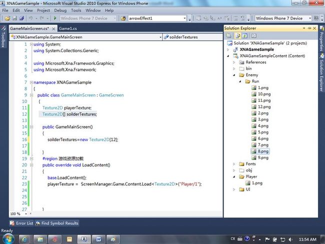Collapse the Player folder
325x244 pixels.
(x=234, y=177)
